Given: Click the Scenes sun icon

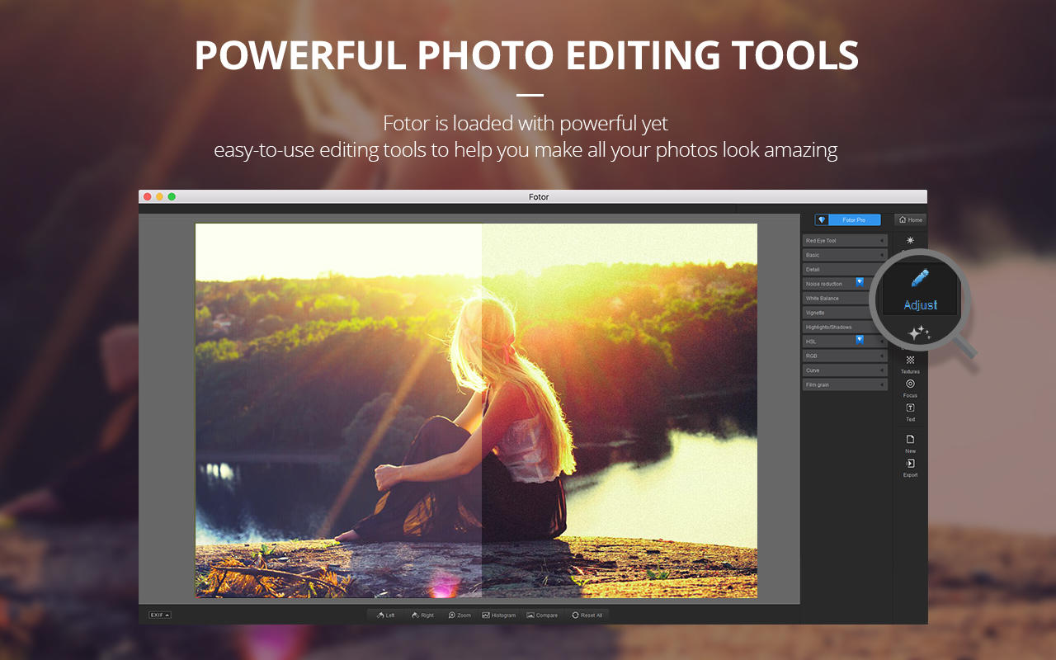Looking at the screenshot, I should pyautogui.click(x=910, y=240).
